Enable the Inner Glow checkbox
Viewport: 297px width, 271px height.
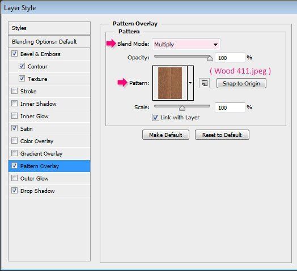pyautogui.click(x=14, y=116)
